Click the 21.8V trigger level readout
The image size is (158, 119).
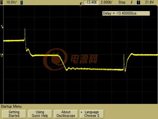149,2
